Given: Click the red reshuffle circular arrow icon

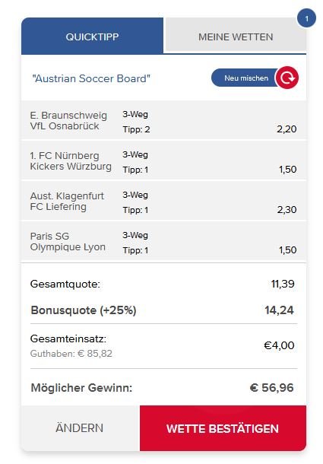Looking at the screenshot, I should click(287, 78).
